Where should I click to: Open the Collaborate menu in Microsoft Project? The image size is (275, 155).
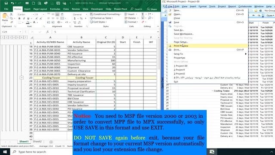[245, 6]
